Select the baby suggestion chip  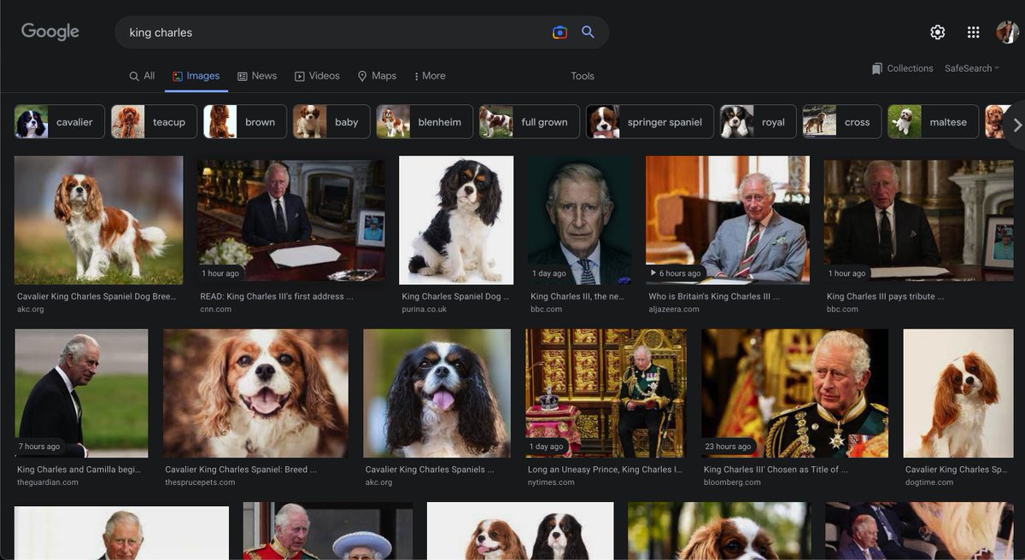tap(331, 122)
